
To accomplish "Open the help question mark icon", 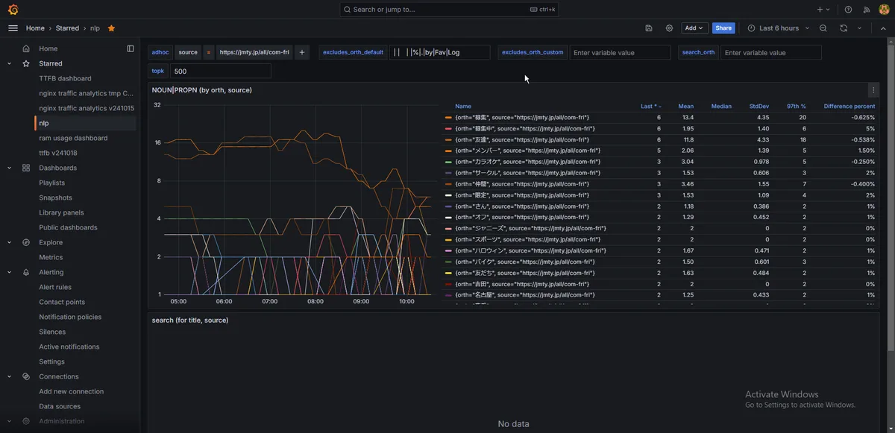I will point(848,10).
